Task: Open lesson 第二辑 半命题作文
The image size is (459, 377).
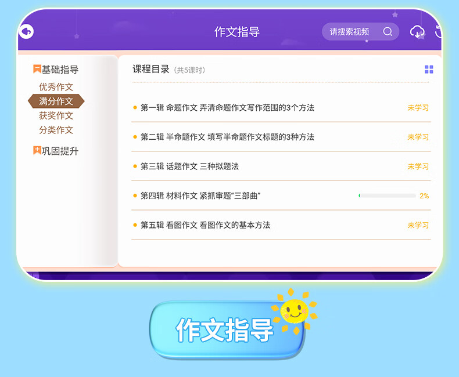Action: 281,137
